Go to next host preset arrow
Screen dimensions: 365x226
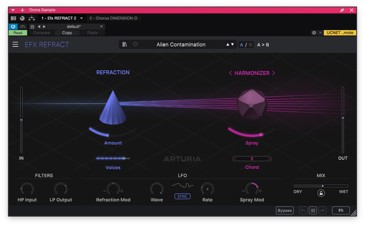tap(44, 26)
